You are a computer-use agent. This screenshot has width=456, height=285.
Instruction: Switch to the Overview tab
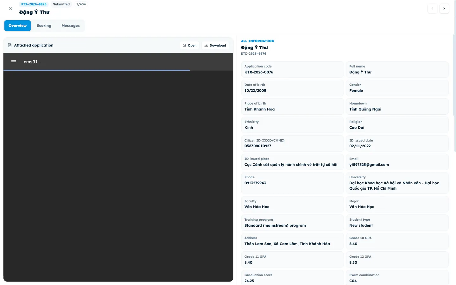17,26
